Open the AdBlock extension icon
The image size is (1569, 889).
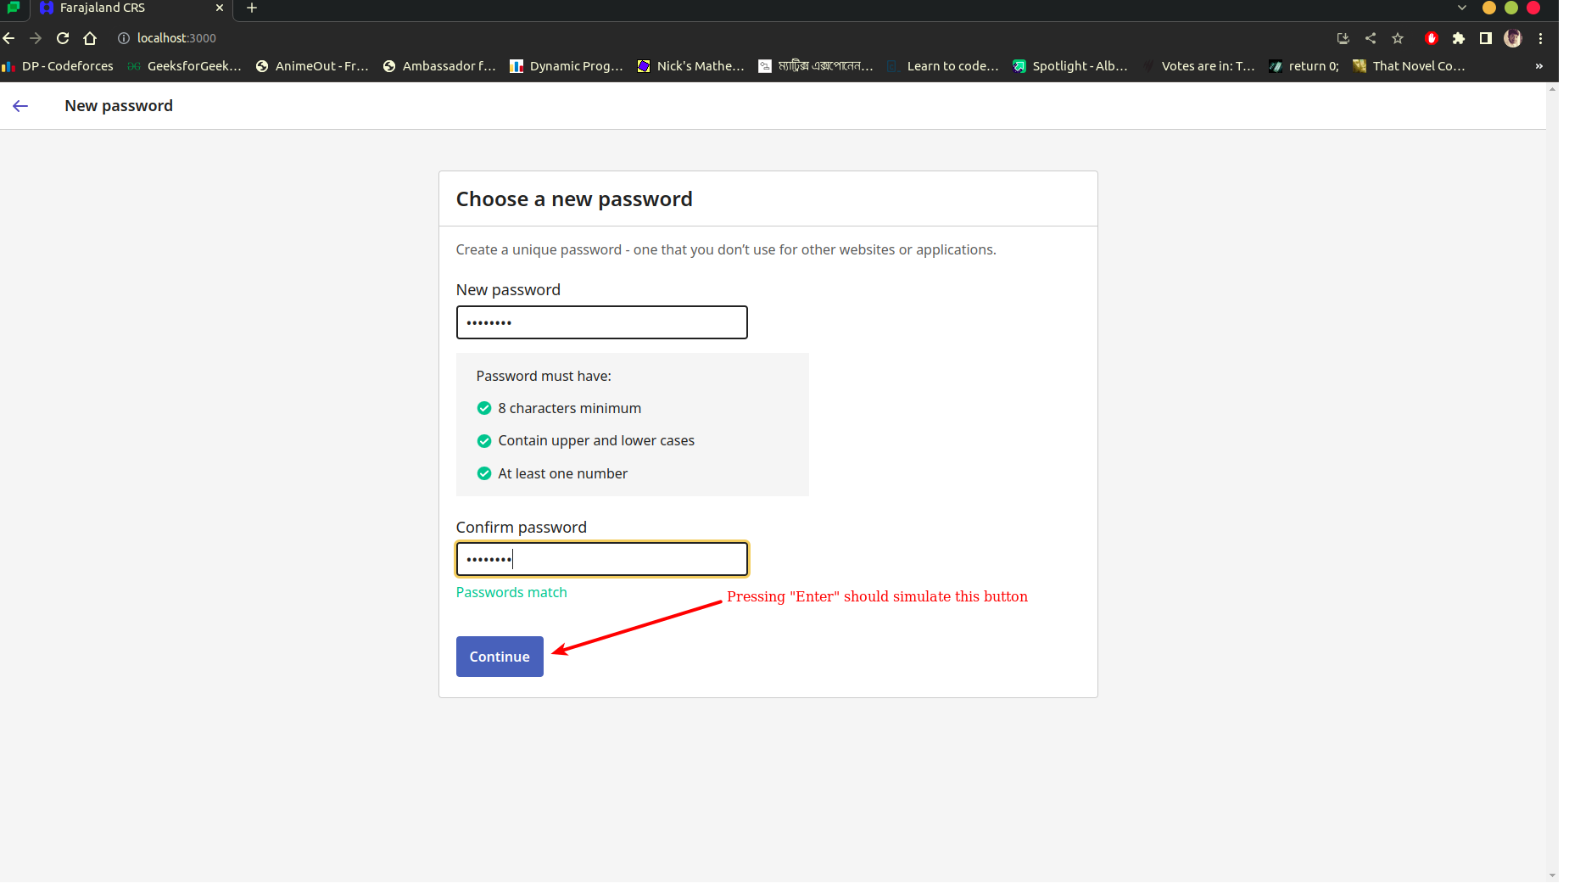click(x=1432, y=38)
